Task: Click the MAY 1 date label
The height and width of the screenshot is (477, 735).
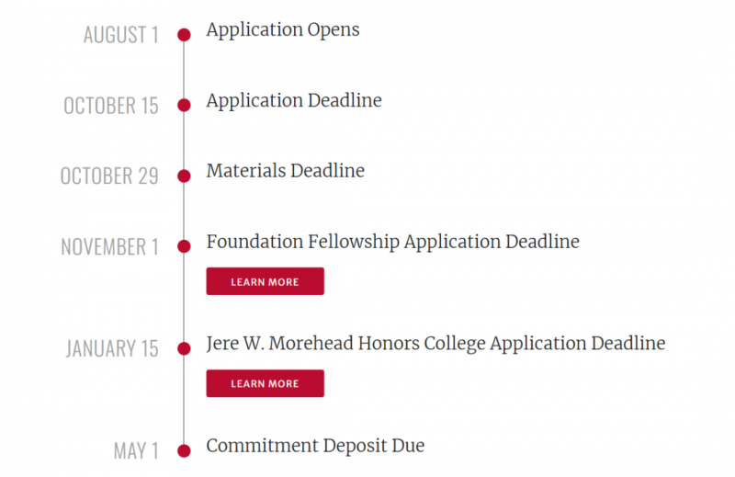Action: coord(136,450)
